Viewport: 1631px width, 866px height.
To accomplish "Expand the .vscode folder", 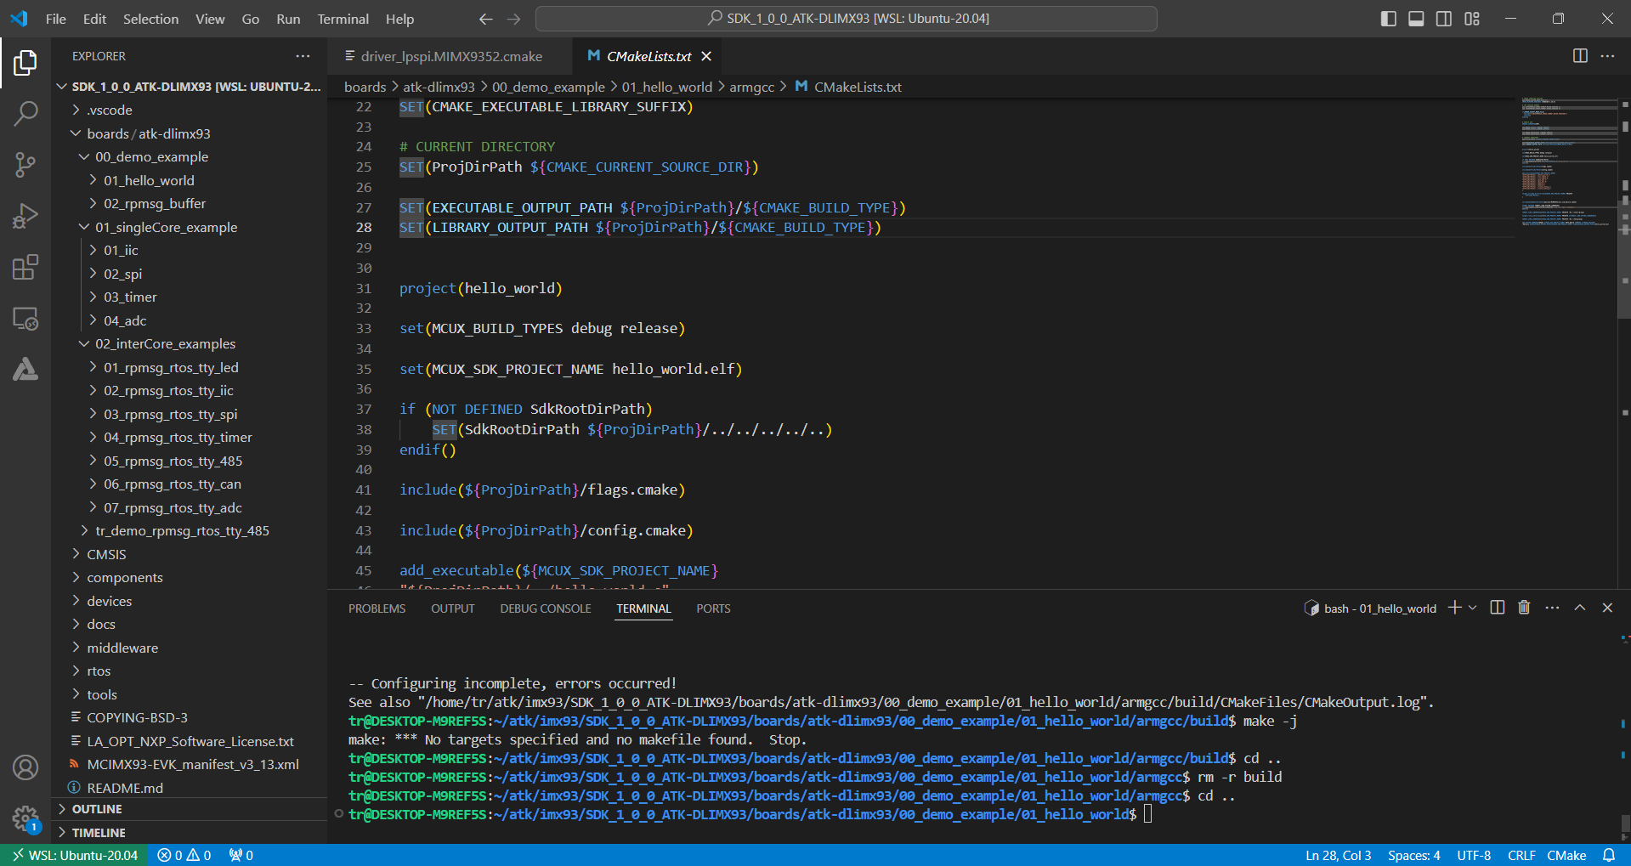I will [x=189, y=110].
